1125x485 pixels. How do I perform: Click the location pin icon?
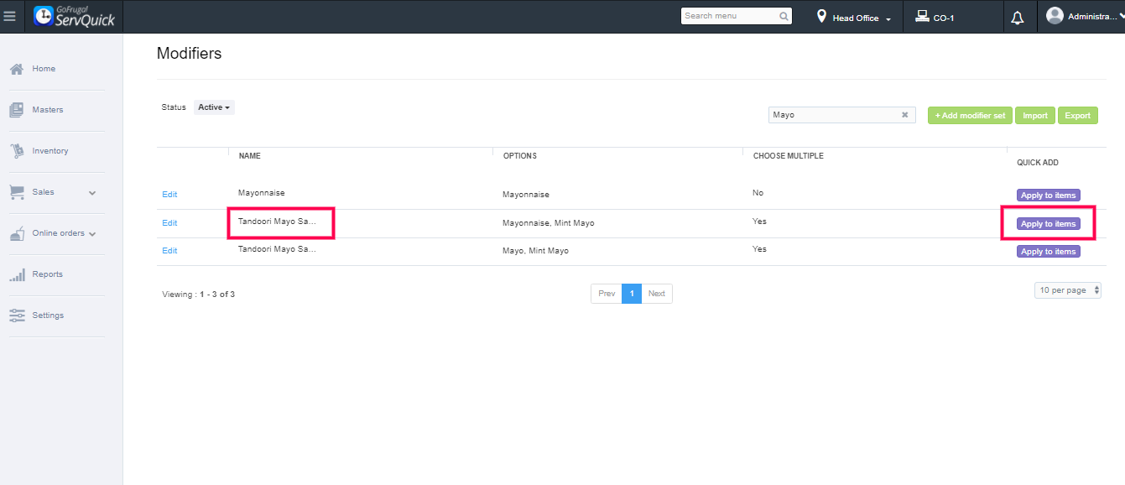[821, 17]
